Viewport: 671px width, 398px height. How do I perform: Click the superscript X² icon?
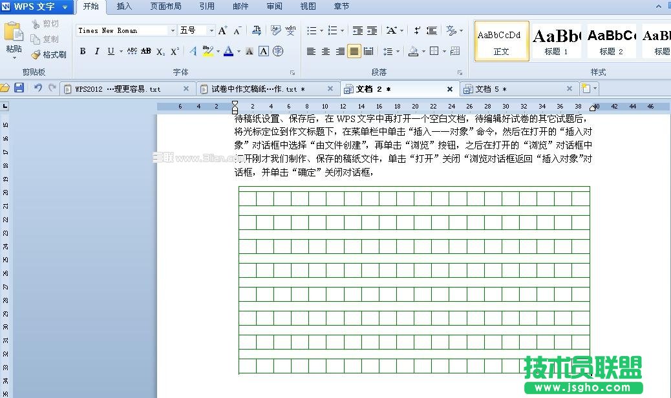(173, 51)
